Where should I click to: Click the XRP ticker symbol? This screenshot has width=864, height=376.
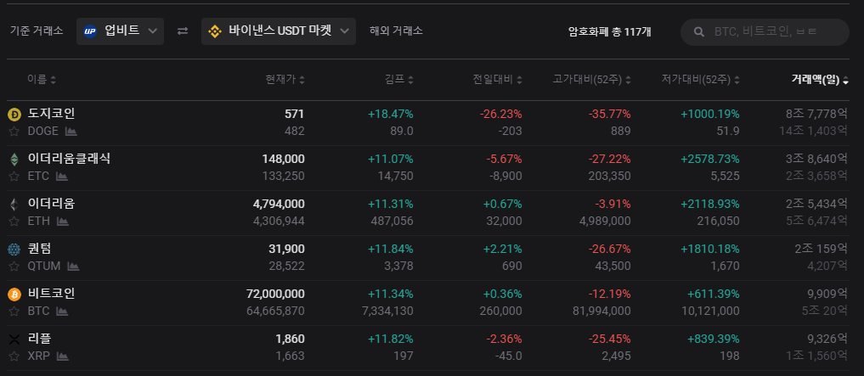(x=38, y=356)
